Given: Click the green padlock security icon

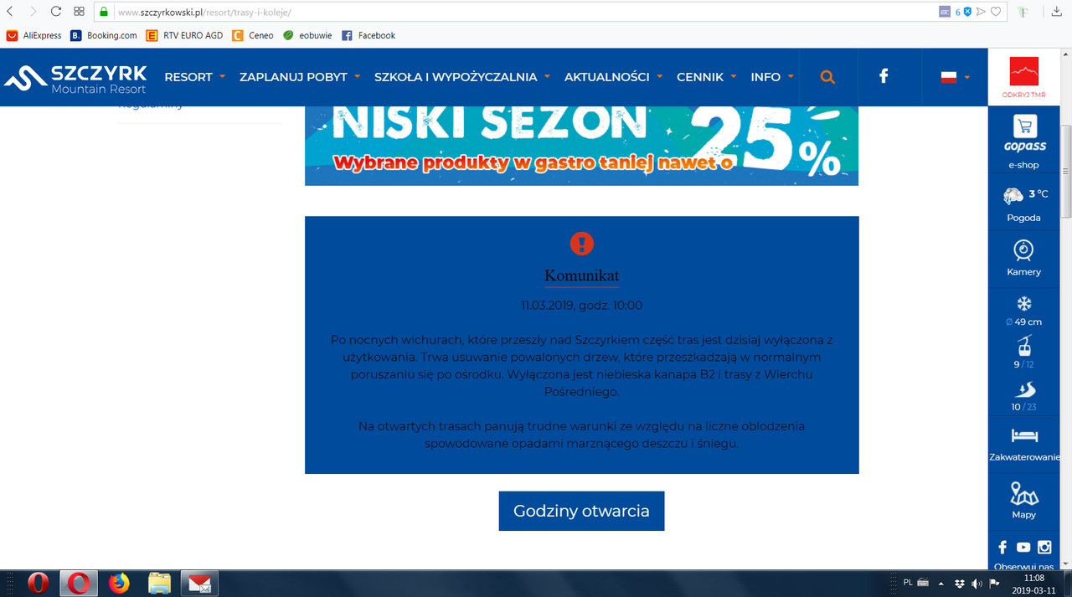Looking at the screenshot, I should tap(104, 13).
